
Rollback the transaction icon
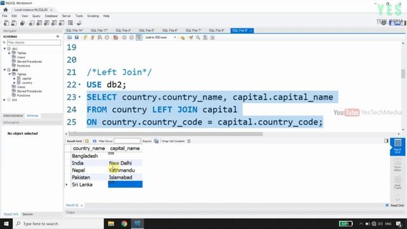point(132,38)
